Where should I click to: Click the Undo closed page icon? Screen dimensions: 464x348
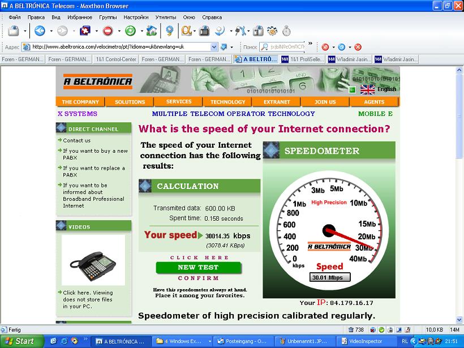[x=85, y=31]
